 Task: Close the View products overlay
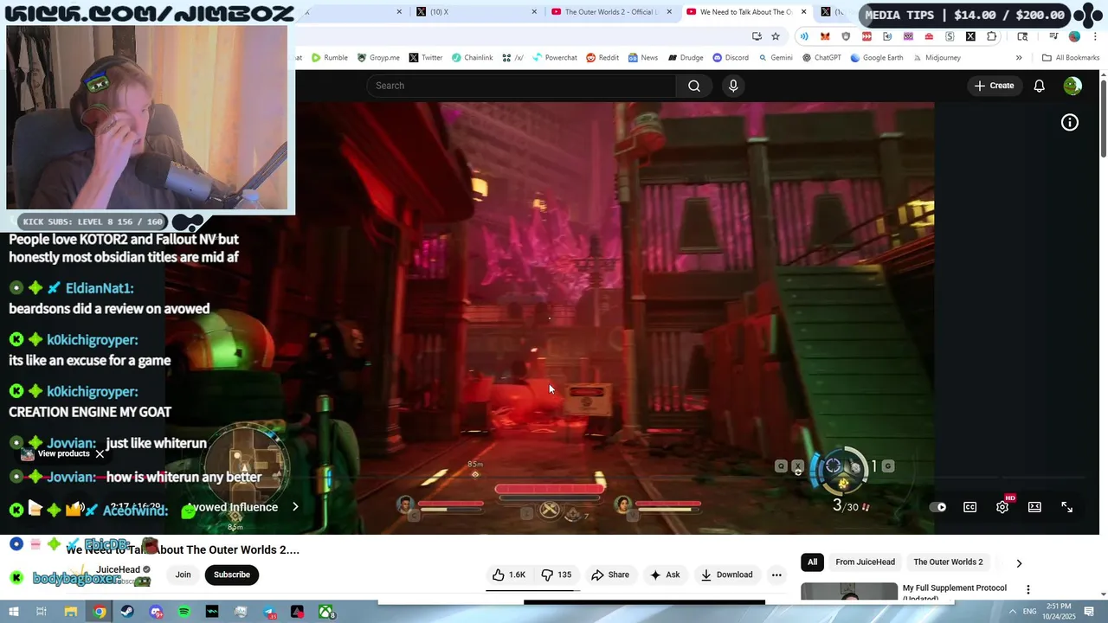[100, 453]
